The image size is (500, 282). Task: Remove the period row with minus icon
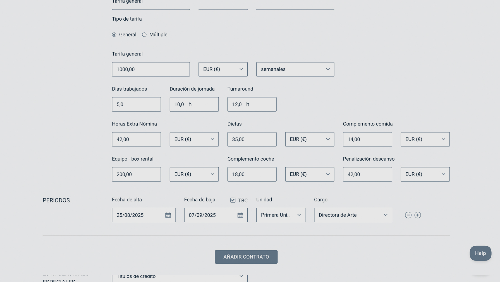pyautogui.click(x=408, y=215)
